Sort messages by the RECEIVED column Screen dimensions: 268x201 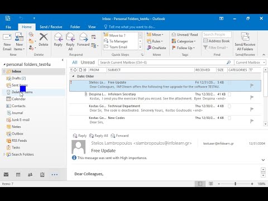click(x=205, y=70)
